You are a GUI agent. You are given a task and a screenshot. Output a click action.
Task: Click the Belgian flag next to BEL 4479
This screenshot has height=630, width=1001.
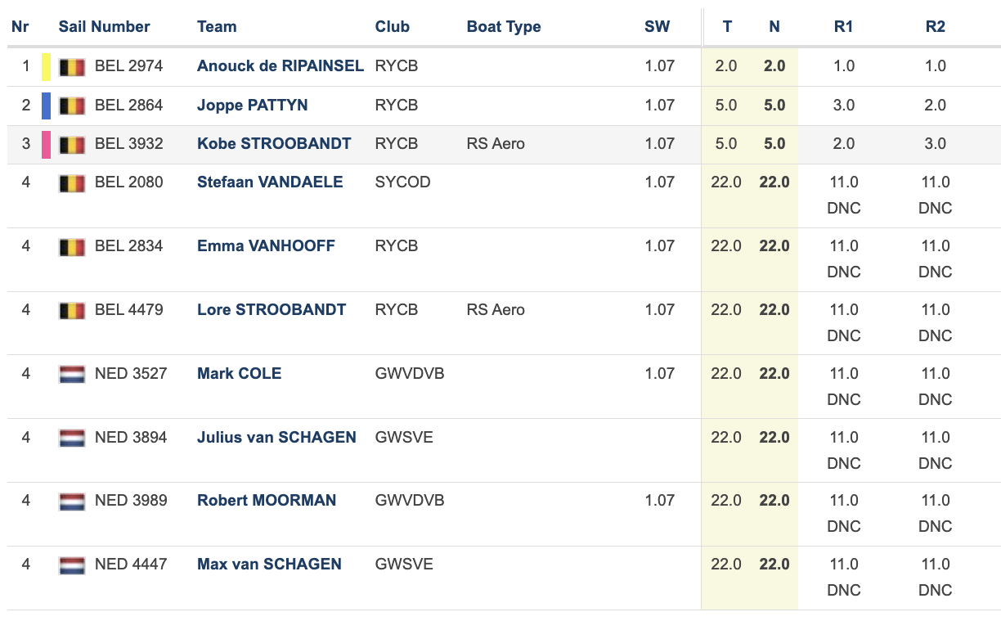[72, 311]
